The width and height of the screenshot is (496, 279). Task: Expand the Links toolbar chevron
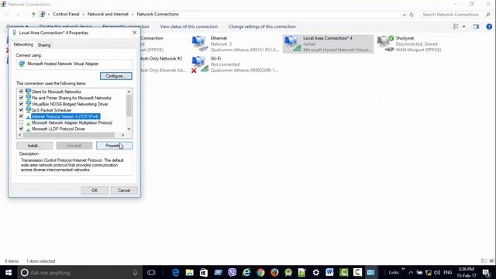pyautogui.click(x=403, y=269)
